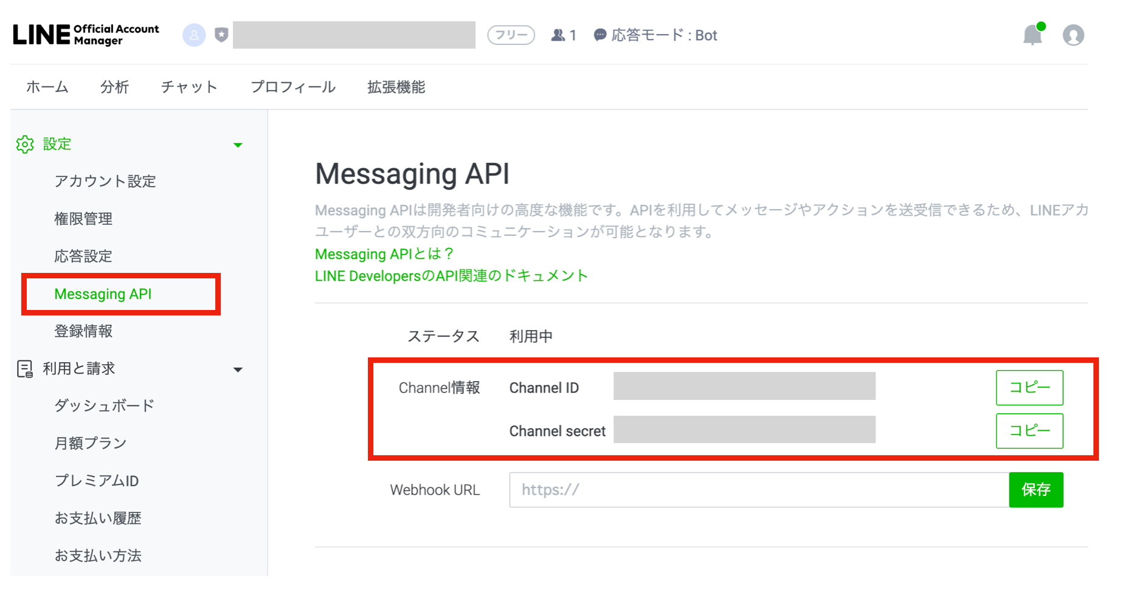The height and width of the screenshot is (592, 1136).
Task: Copy the Channel ID value
Action: click(x=1030, y=388)
